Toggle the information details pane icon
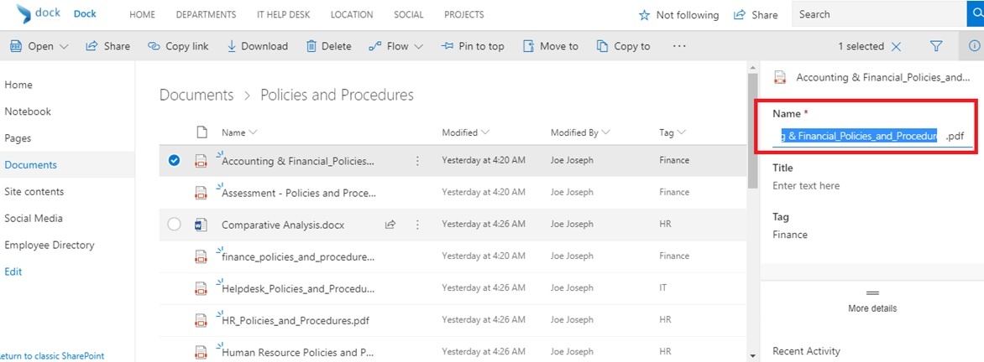984x362 pixels. click(x=974, y=47)
